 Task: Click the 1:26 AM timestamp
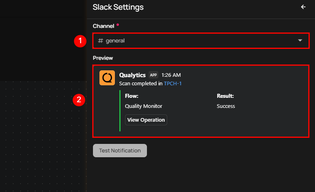[171, 75]
